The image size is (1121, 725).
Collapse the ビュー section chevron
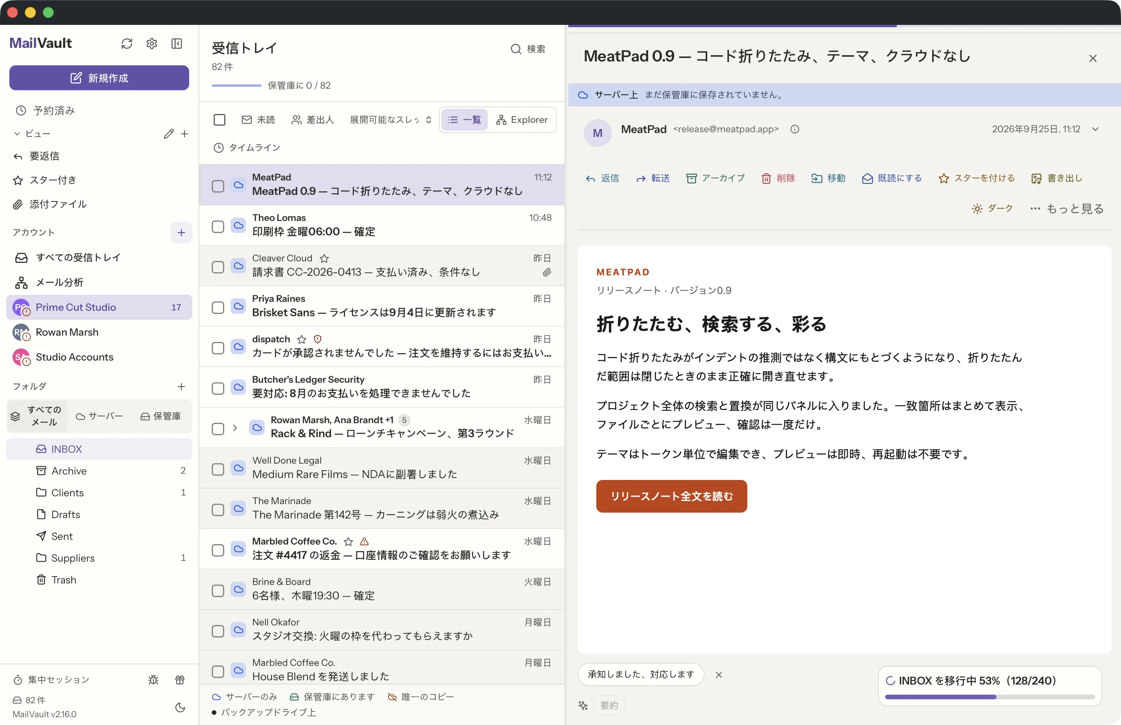(17, 134)
